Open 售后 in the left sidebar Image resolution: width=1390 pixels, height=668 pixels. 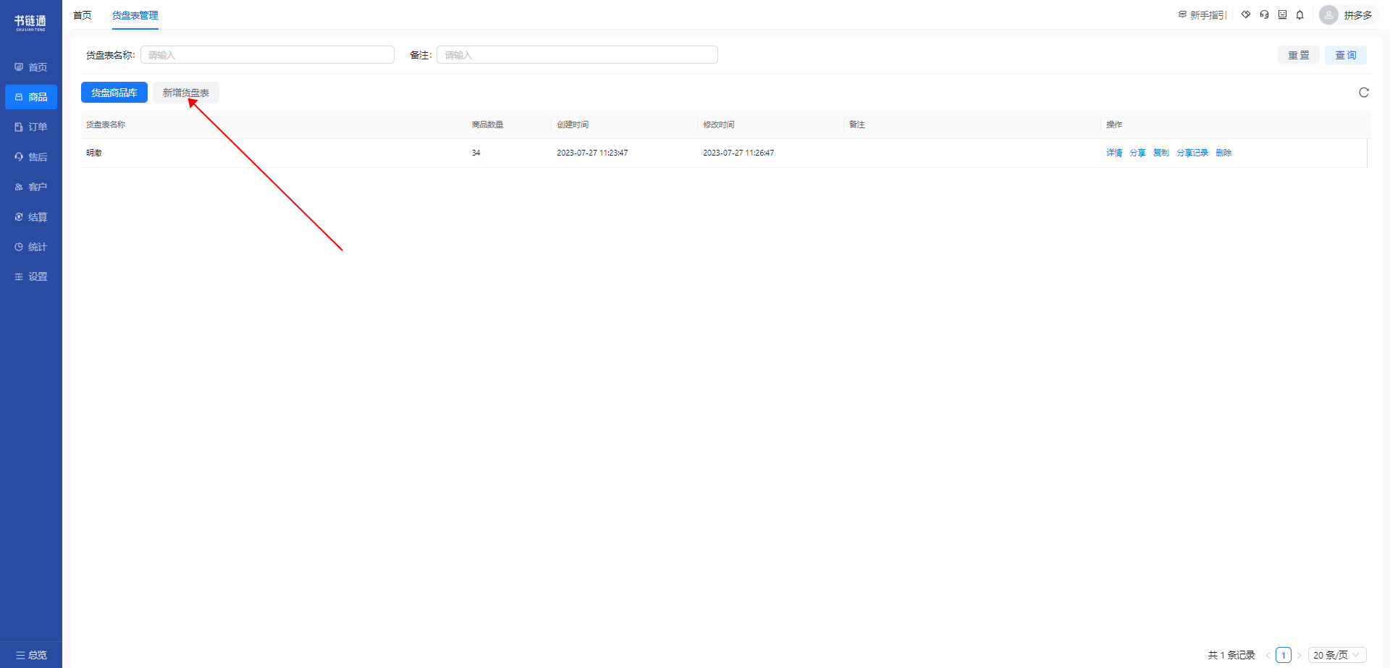pyautogui.click(x=31, y=157)
